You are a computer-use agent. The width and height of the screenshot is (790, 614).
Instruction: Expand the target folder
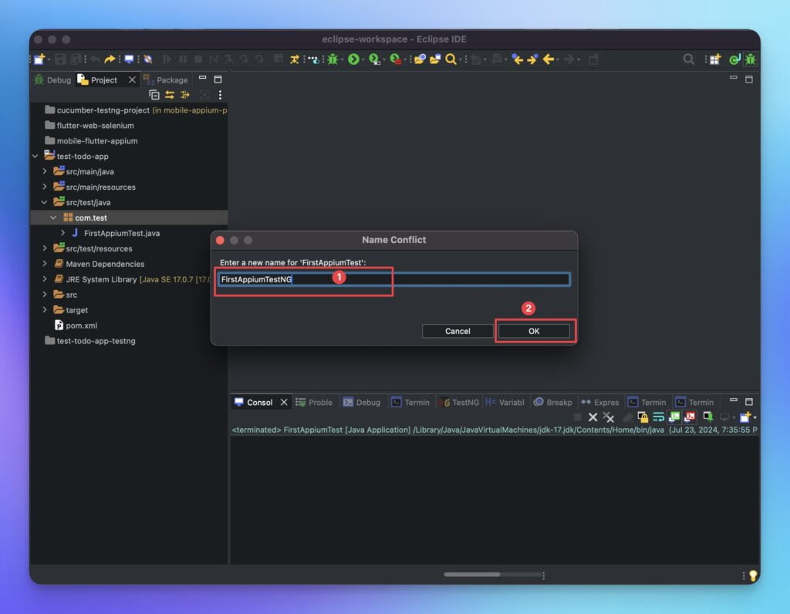(x=45, y=310)
